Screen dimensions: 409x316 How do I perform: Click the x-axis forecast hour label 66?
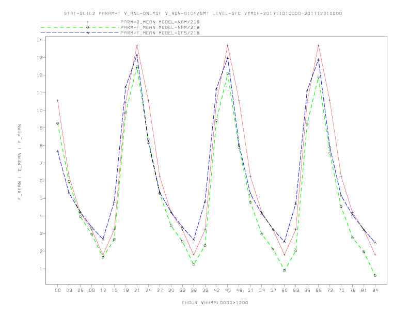pos(307,290)
